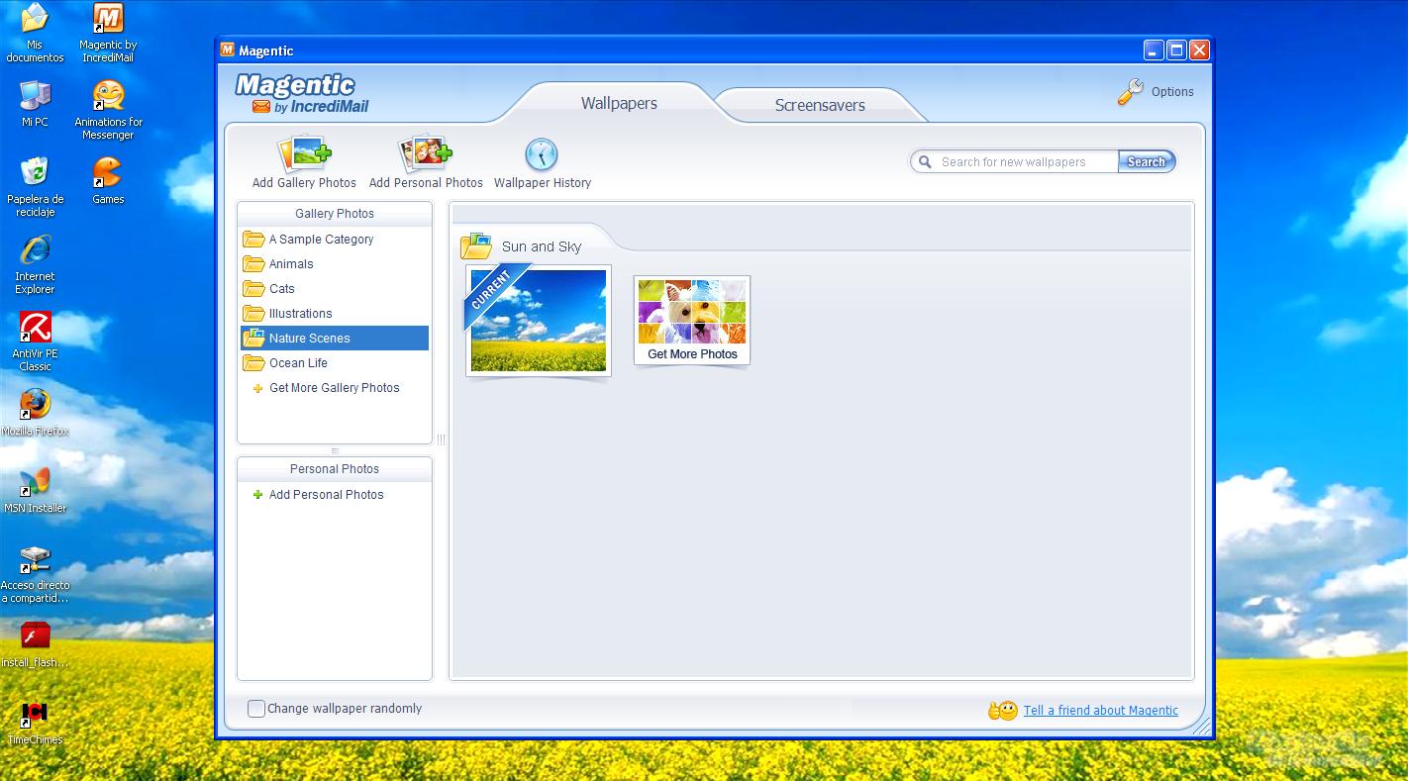1408x781 pixels.
Task: Click the Sun and Sky folder icon
Action: click(476, 245)
